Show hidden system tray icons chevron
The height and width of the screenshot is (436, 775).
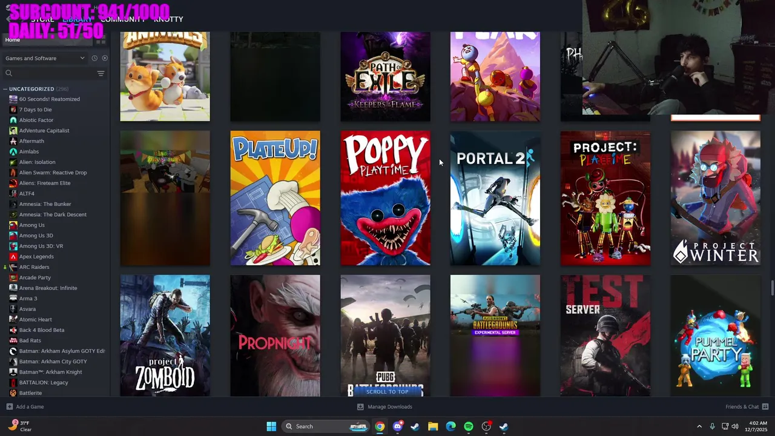click(699, 426)
